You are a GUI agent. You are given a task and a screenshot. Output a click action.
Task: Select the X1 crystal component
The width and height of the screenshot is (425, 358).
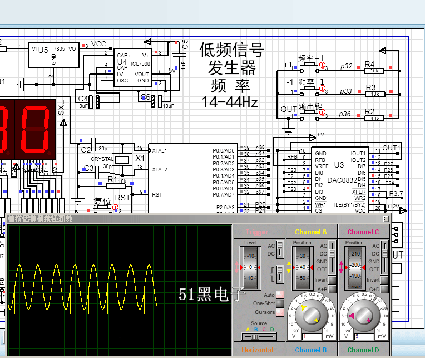tap(122, 159)
